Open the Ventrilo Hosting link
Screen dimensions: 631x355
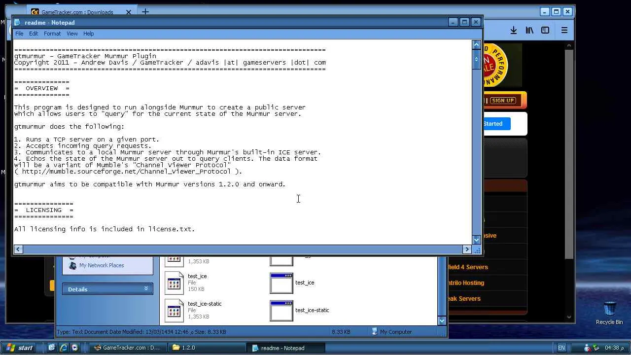pyautogui.click(x=466, y=283)
